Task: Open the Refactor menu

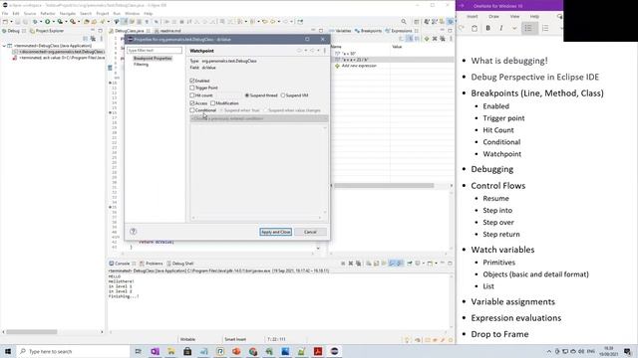Action: [48, 13]
